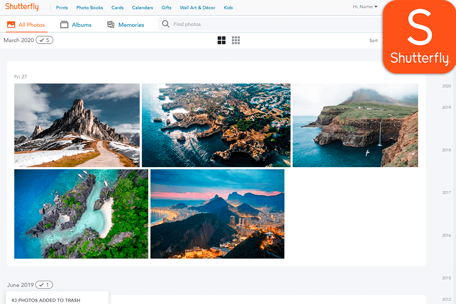The width and height of the screenshot is (456, 304).
Task: Click the Shutterfly logo in the header
Action: pyautogui.click(x=22, y=7)
